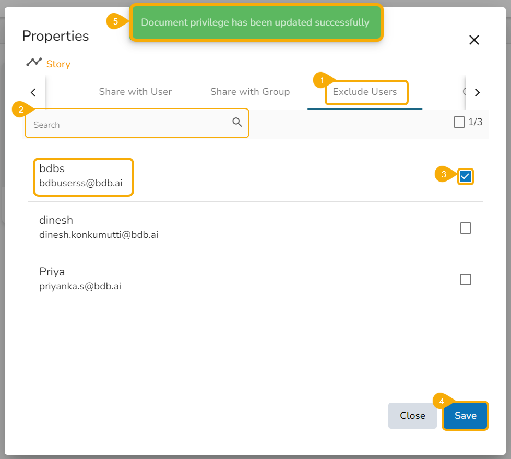Click the blue Save button
The width and height of the screenshot is (511, 459).
click(x=465, y=416)
